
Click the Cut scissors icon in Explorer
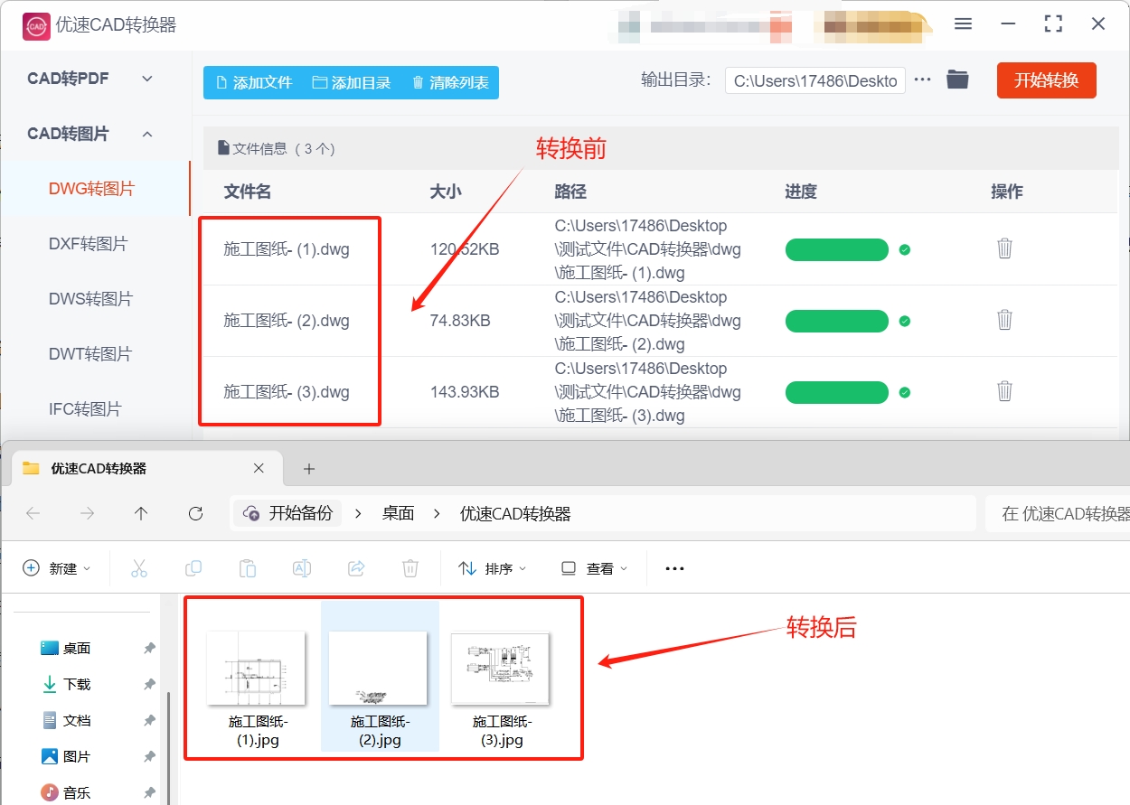pos(138,568)
